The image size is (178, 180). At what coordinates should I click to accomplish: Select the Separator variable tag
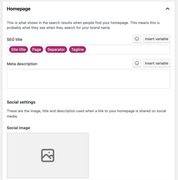[56, 49]
